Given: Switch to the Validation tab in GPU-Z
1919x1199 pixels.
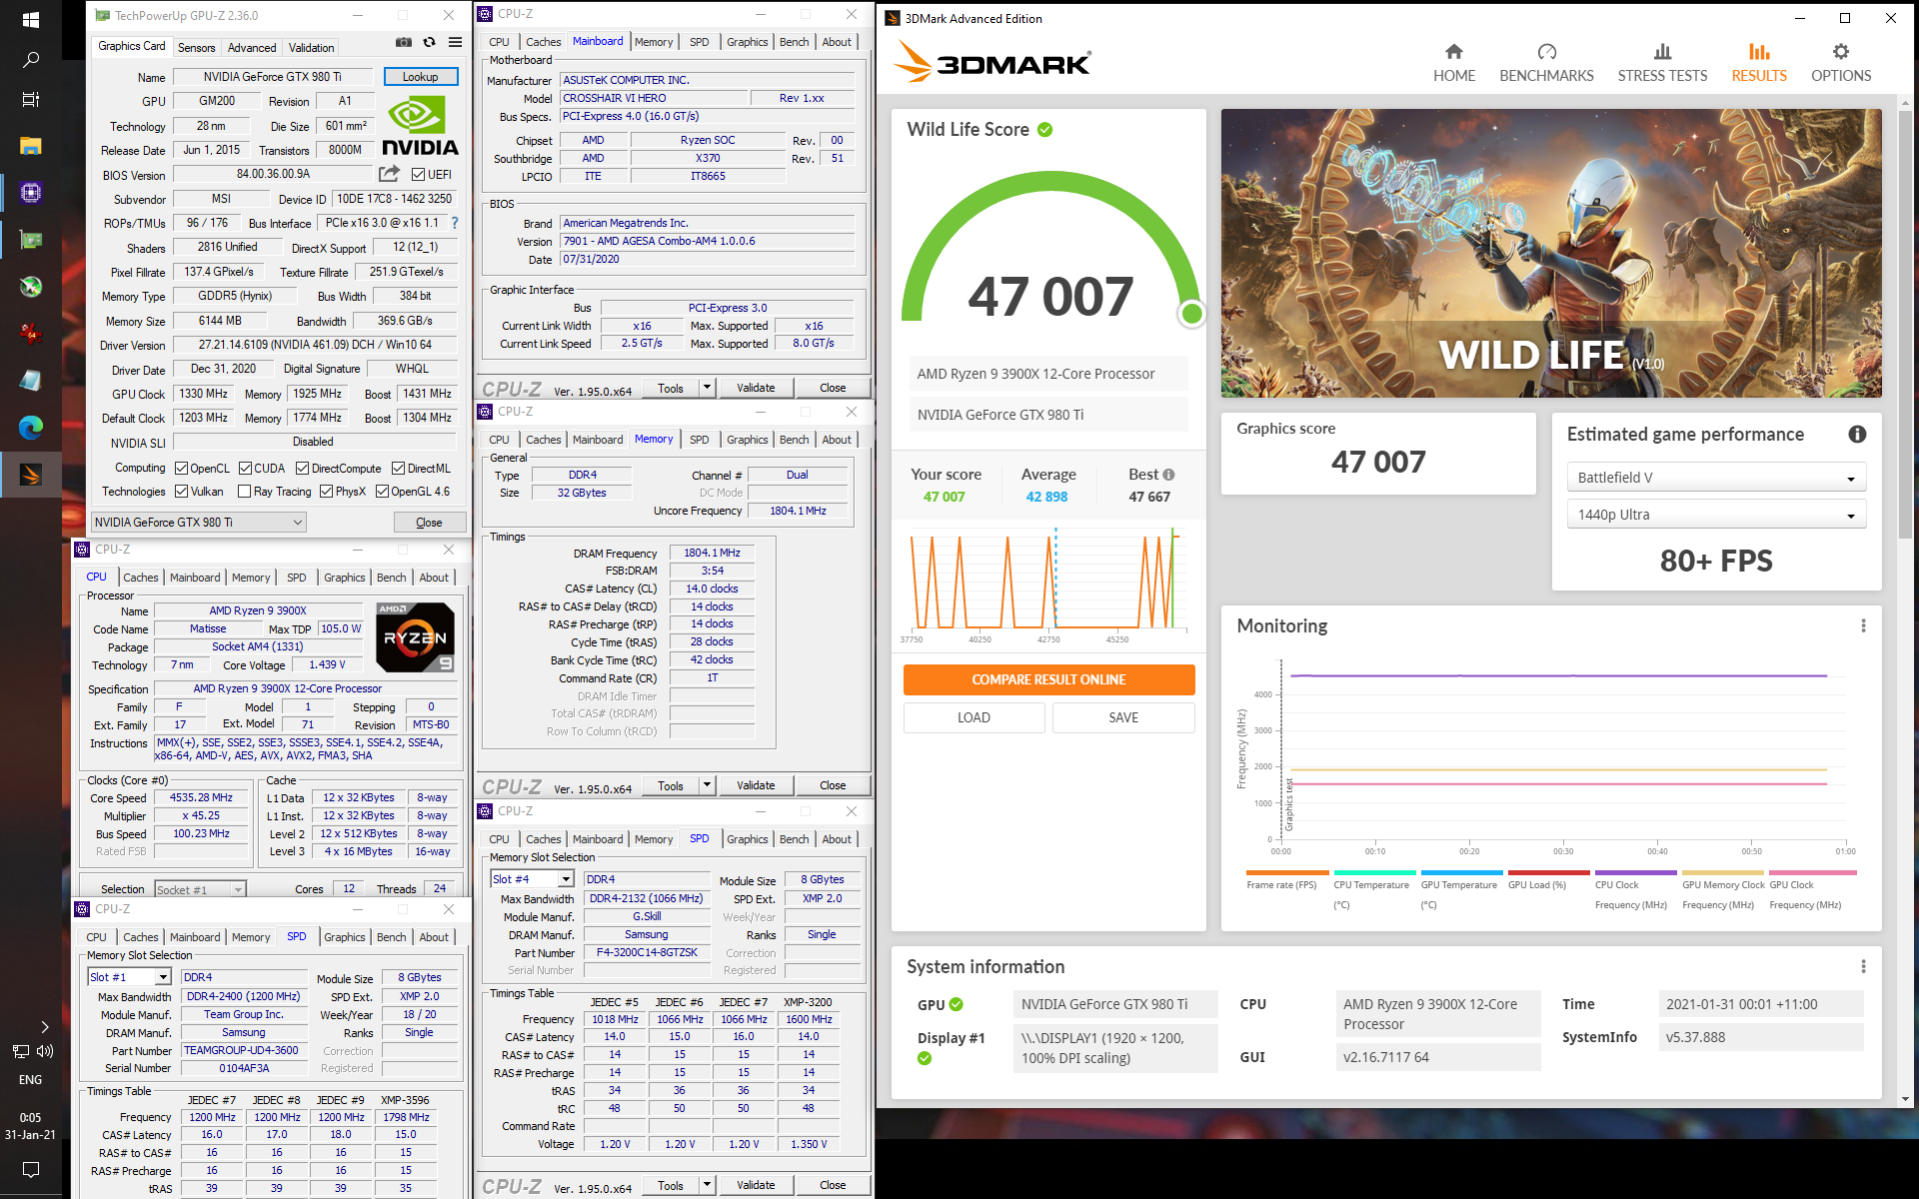Looking at the screenshot, I should [x=312, y=48].
